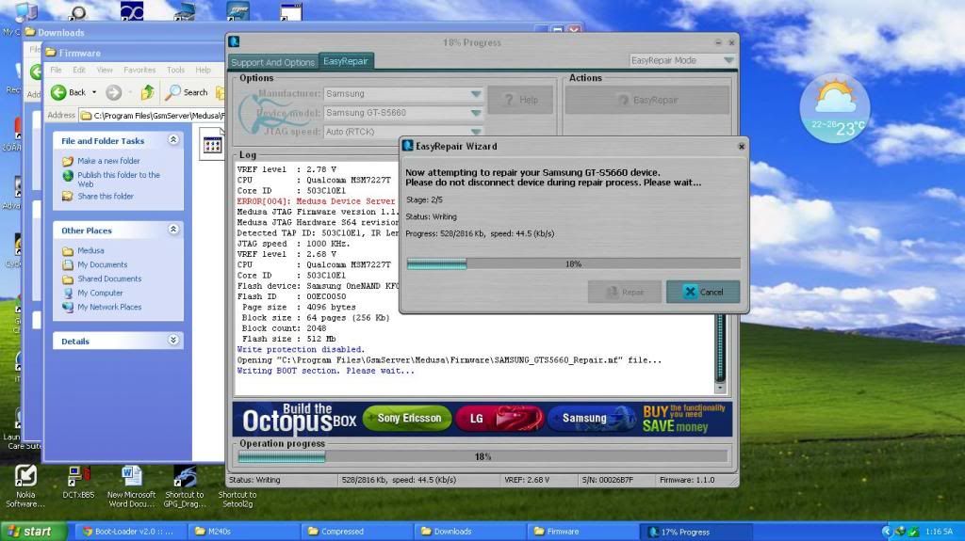Click the Octopus Box banner logo
Viewport: 965px width, 541px height.
299,419
